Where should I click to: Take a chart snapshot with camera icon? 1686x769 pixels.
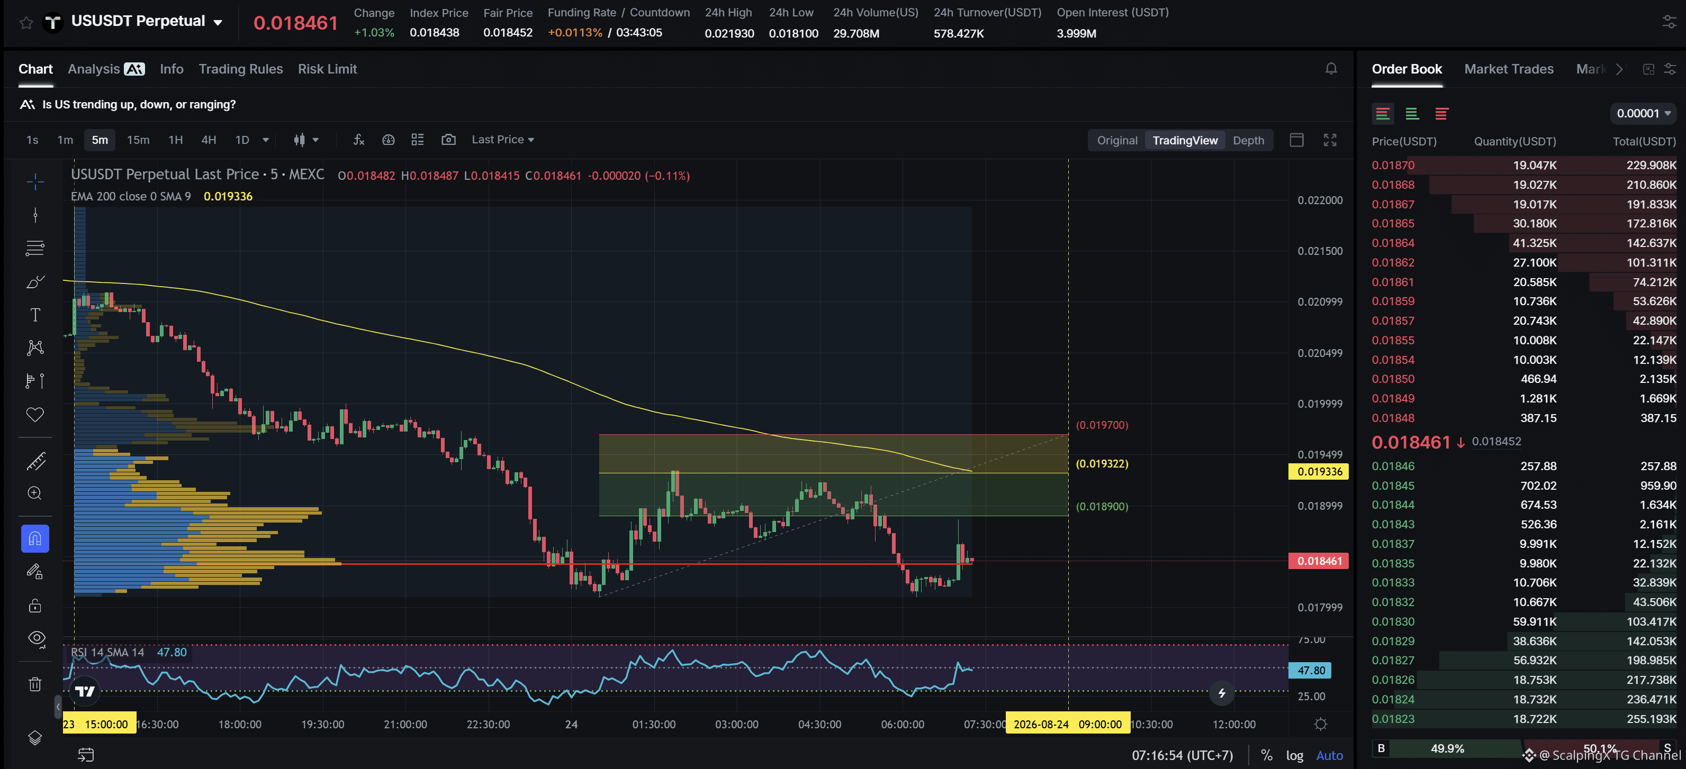point(448,139)
